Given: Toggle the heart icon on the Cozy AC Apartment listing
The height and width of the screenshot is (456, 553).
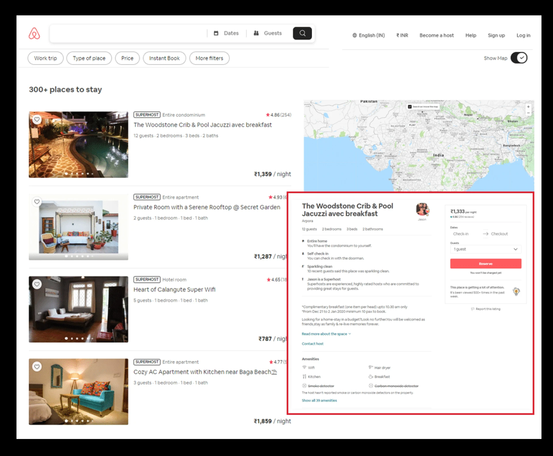Looking at the screenshot, I should (x=37, y=367).
